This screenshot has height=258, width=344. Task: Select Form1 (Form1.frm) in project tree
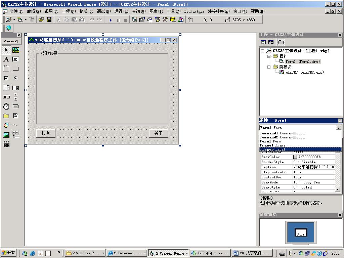[x=303, y=62]
